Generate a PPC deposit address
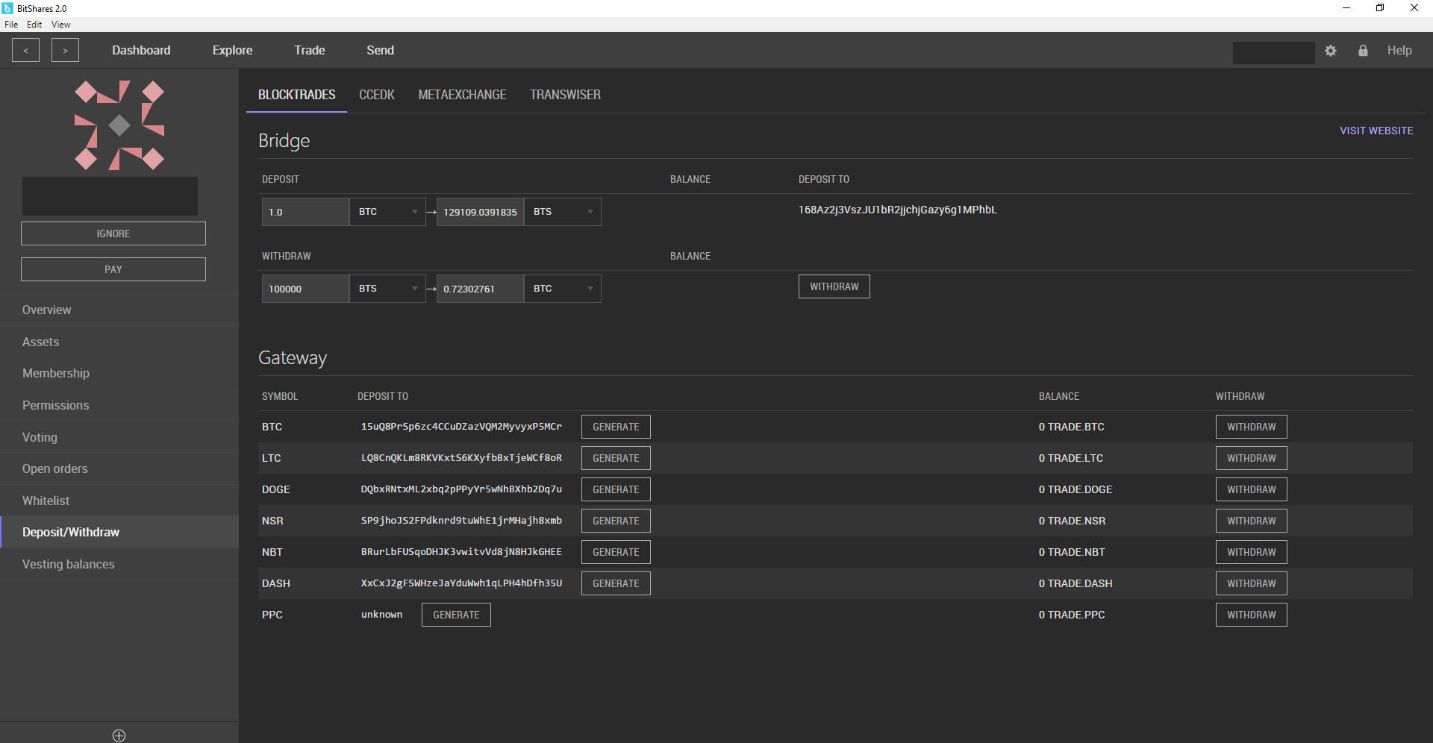 coord(456,615)
